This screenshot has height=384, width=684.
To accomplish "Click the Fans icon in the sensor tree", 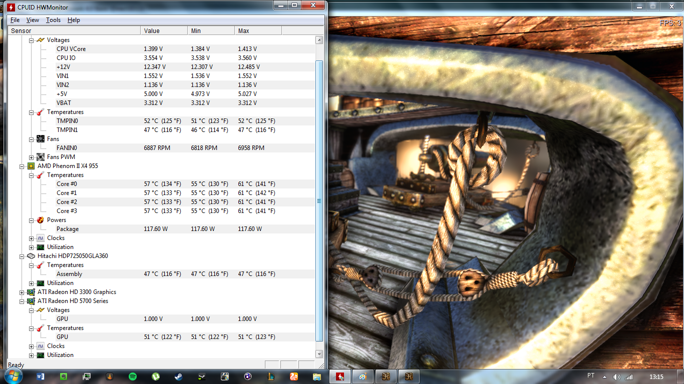I will (x=41, y=139).
